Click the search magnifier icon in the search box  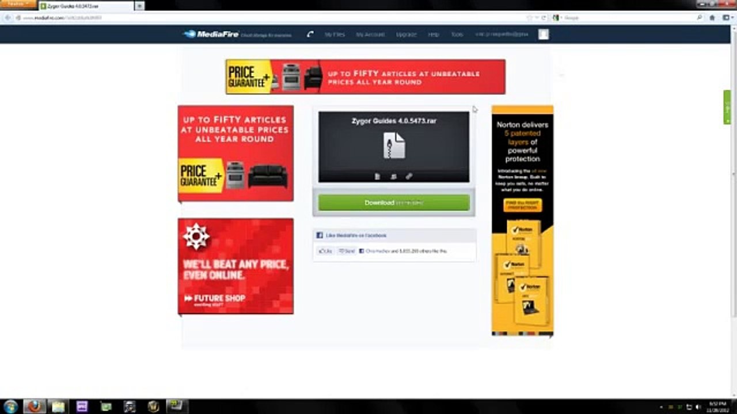point(700,18)
